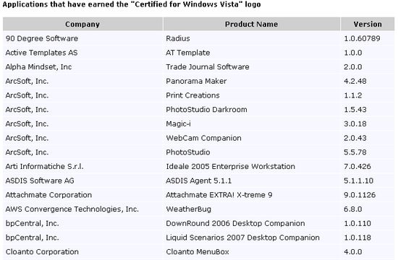The image size is (398, 260).
Task: Select the ASDIS Software AG company
Action: click(x=40, y=181)
